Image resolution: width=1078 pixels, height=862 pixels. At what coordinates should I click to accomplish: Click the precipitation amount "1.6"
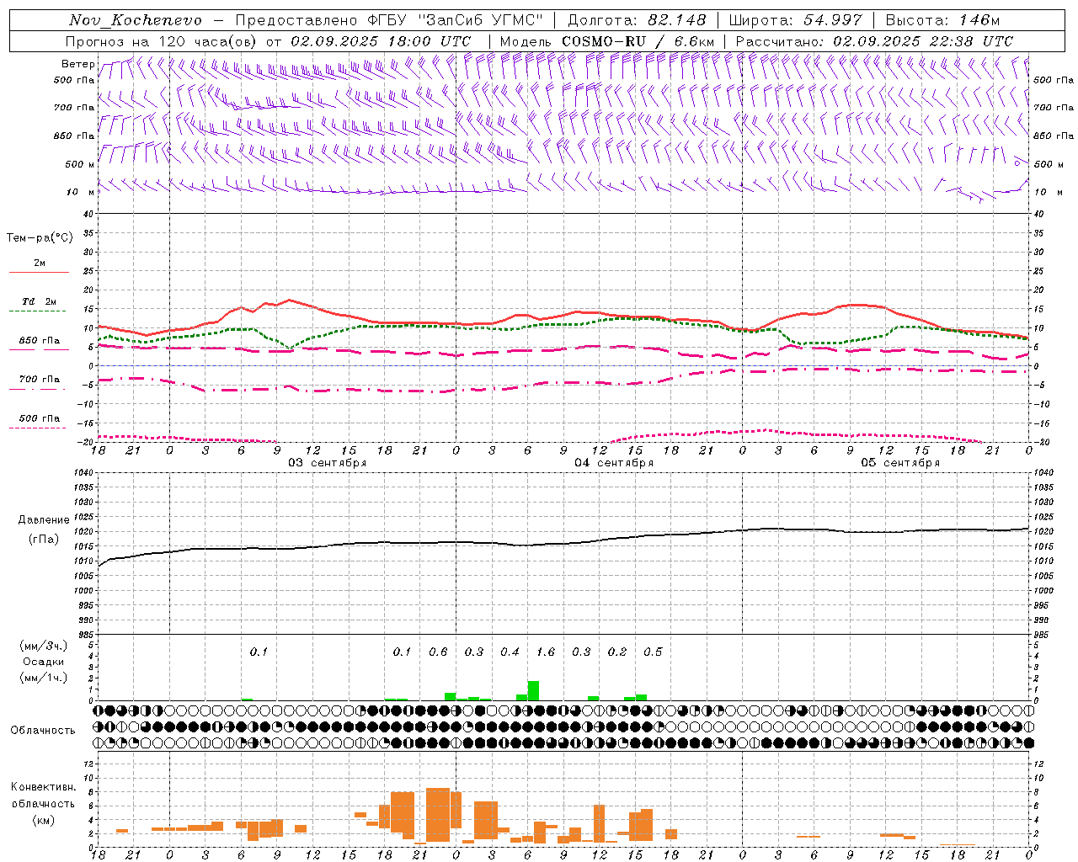click(x=546, y=652)
